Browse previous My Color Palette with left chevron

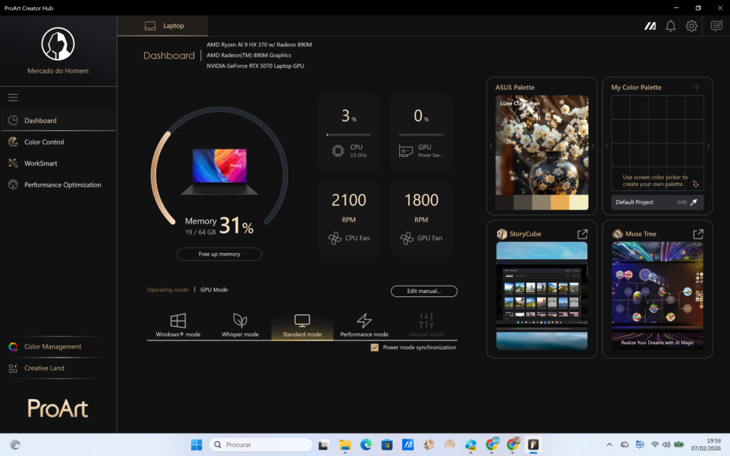point(607,145)
